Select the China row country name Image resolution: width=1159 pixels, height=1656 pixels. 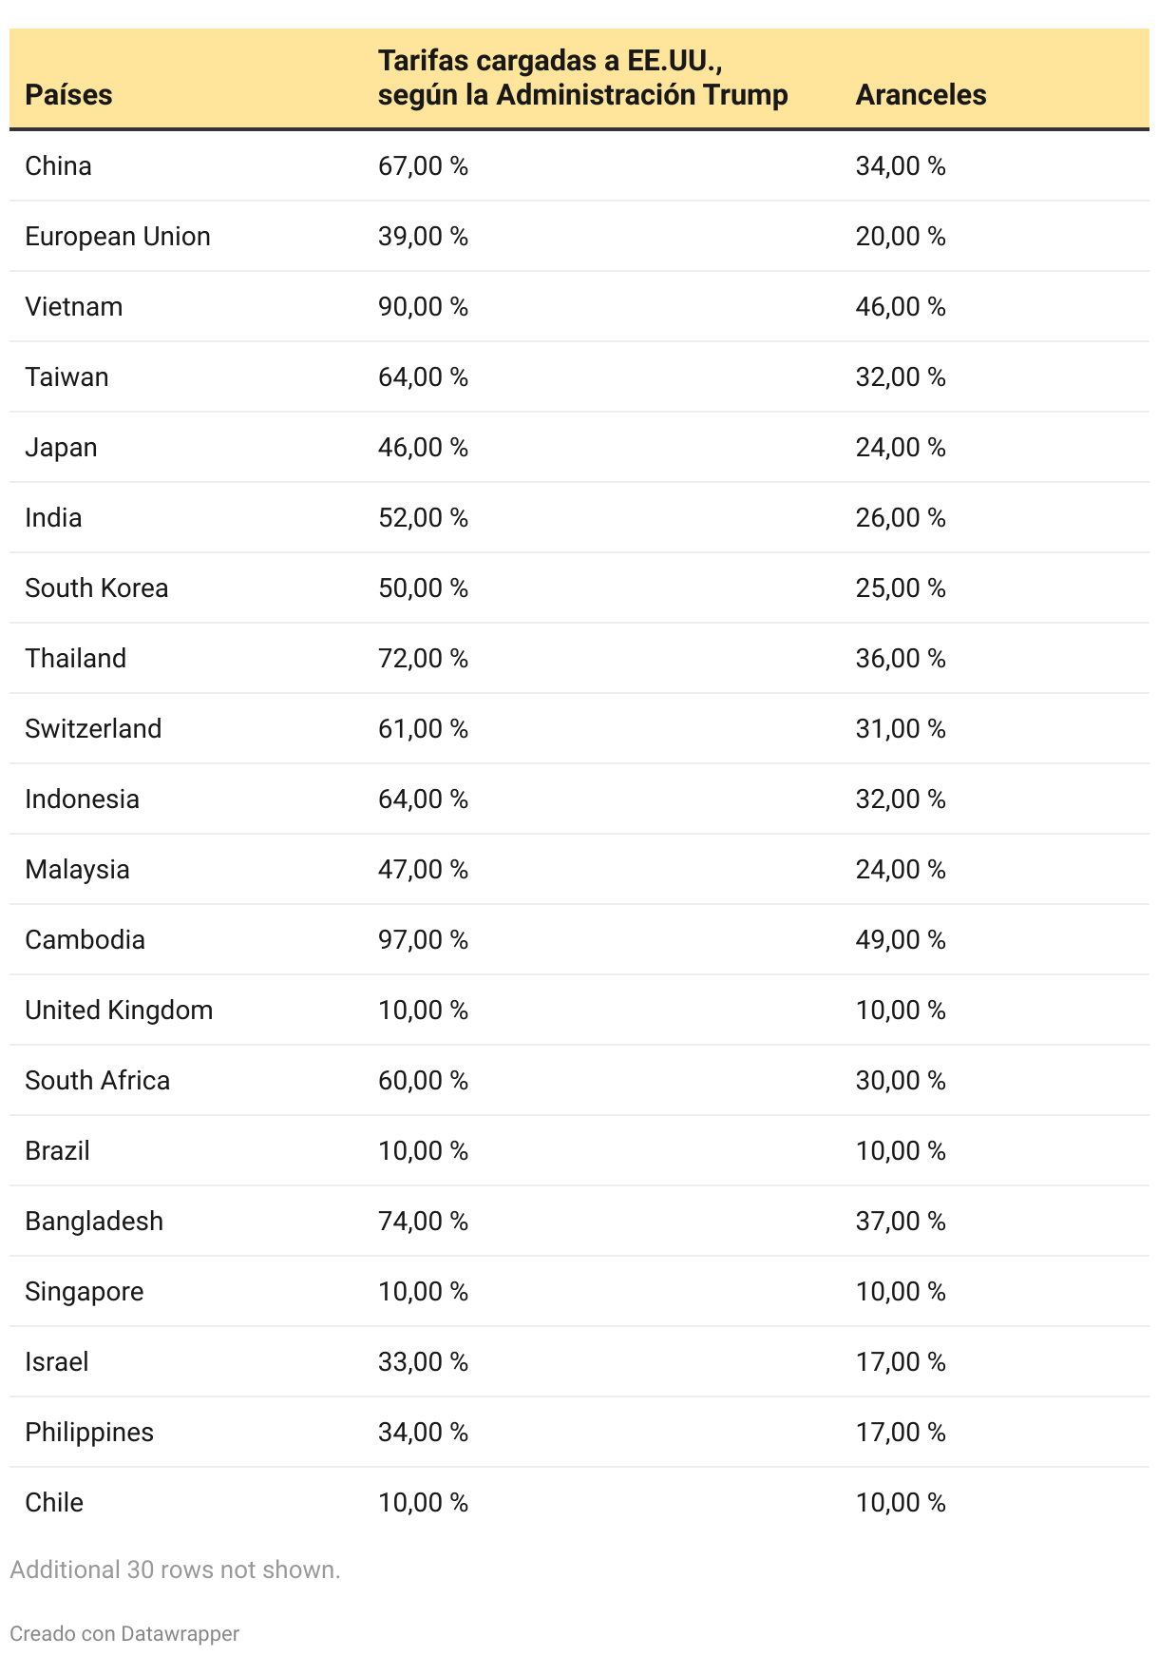tap(59, 166)
